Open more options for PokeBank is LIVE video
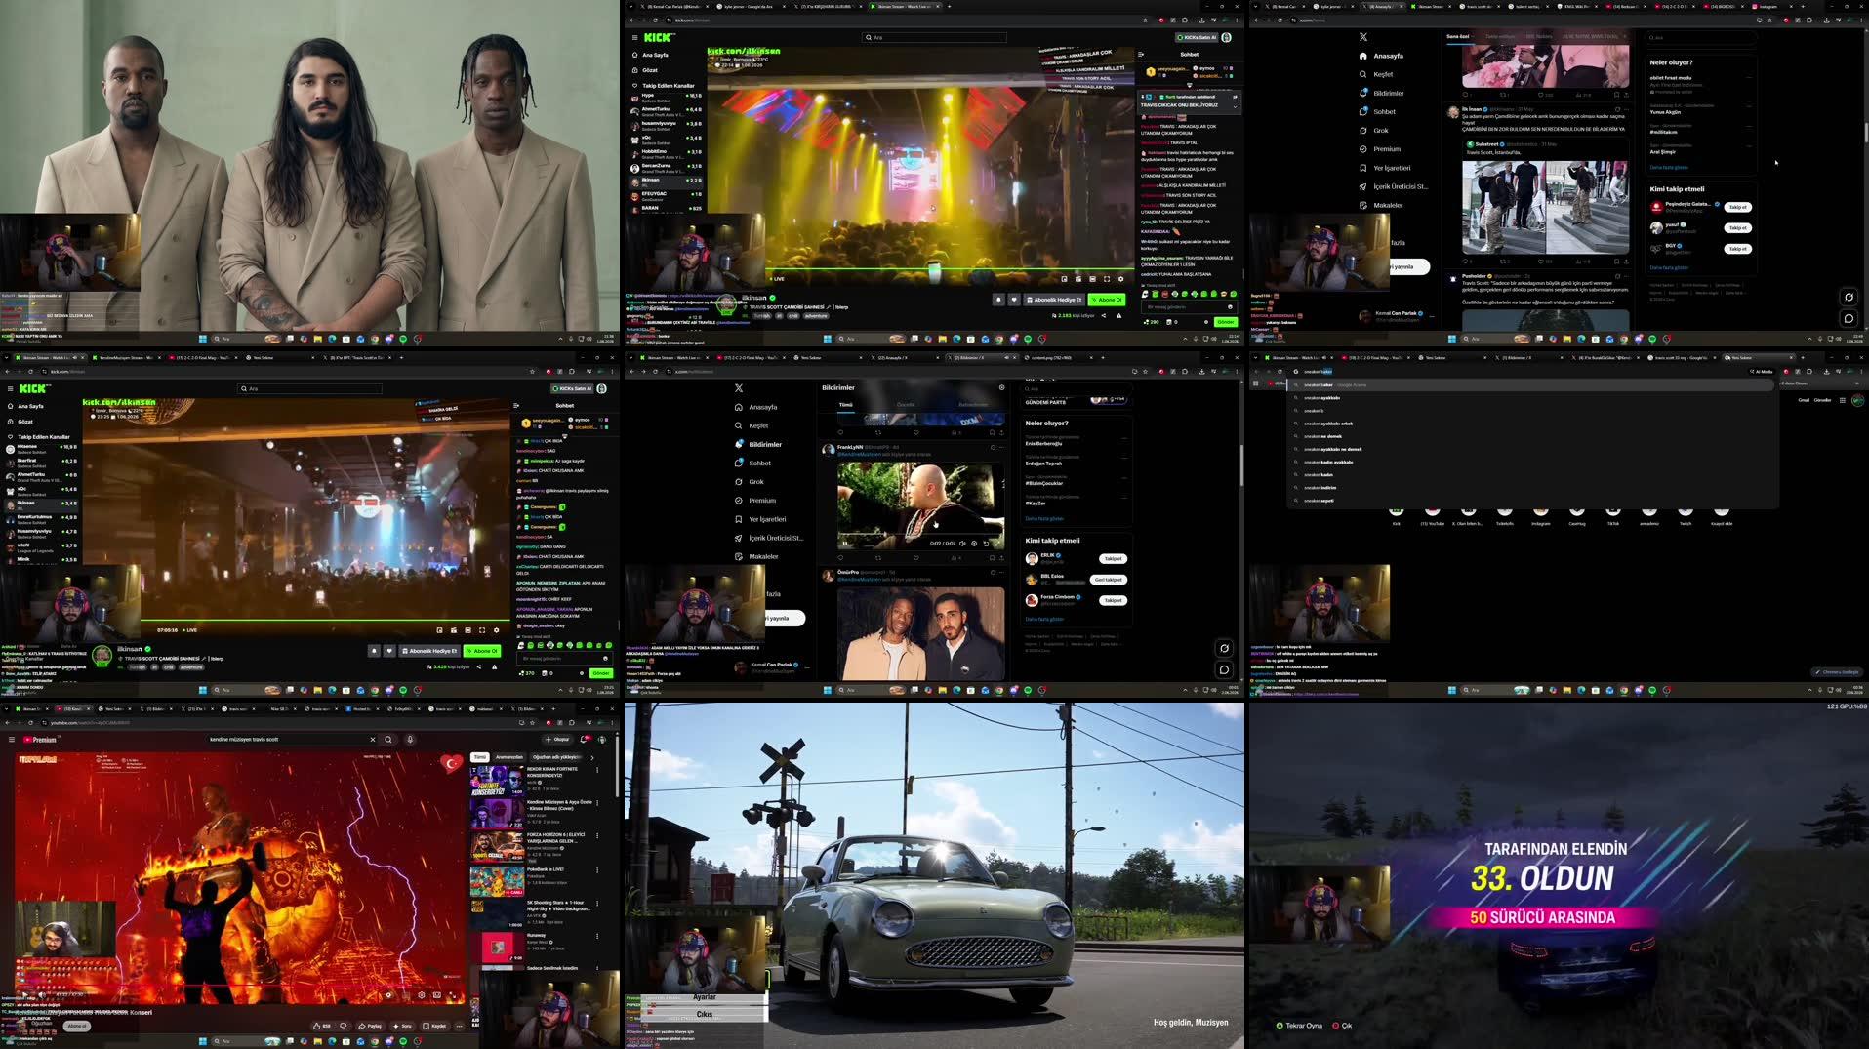The image size is (1869, 1049). tap(597, 868)
